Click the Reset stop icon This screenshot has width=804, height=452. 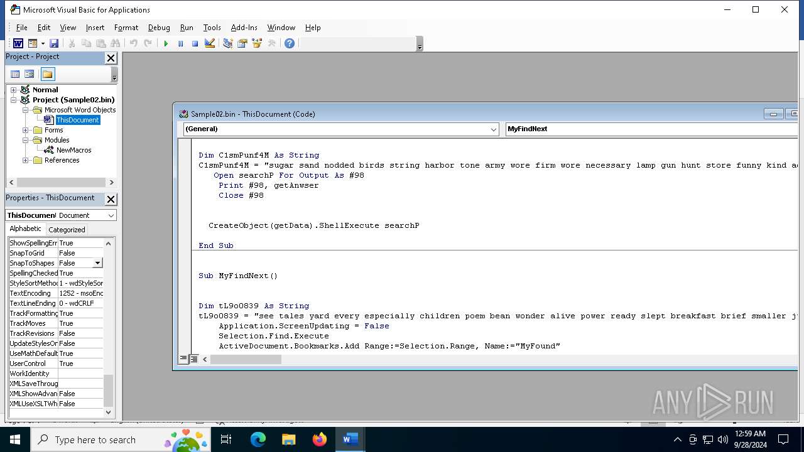[x=195, y=43]
